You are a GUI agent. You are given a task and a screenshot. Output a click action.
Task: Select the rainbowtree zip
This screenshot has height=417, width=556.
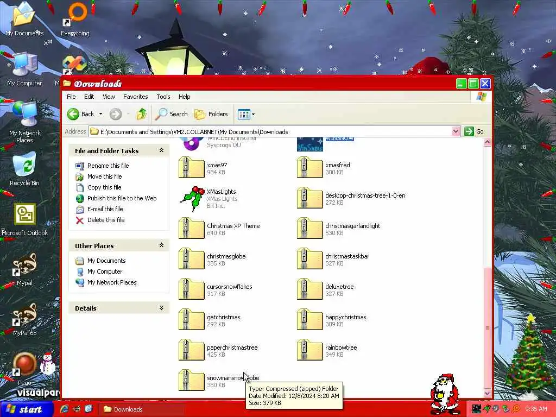[310, 350]
